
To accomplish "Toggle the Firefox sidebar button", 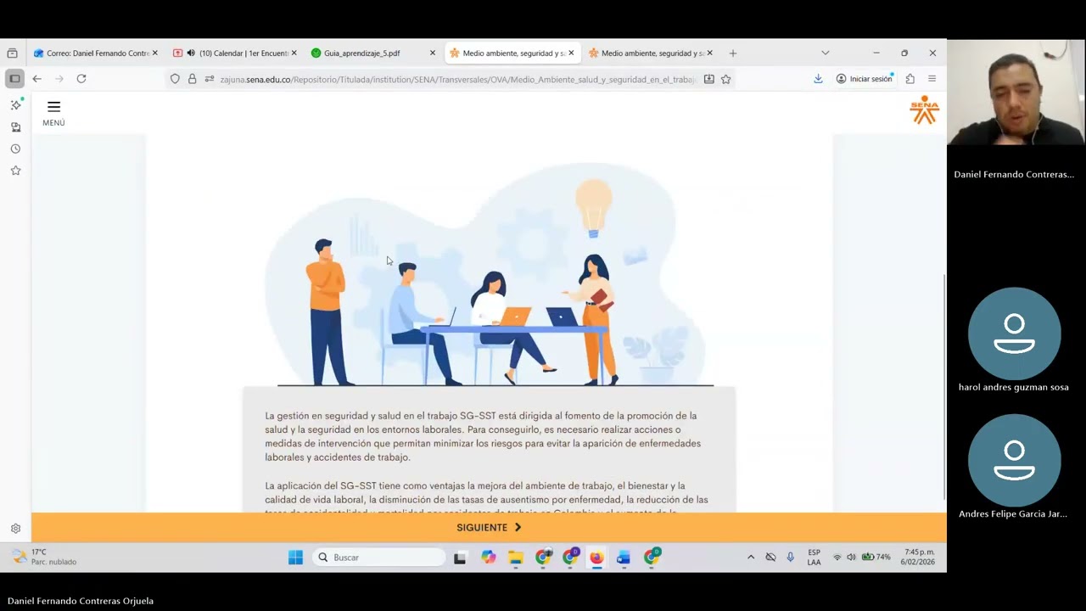I will click(14, 78).
